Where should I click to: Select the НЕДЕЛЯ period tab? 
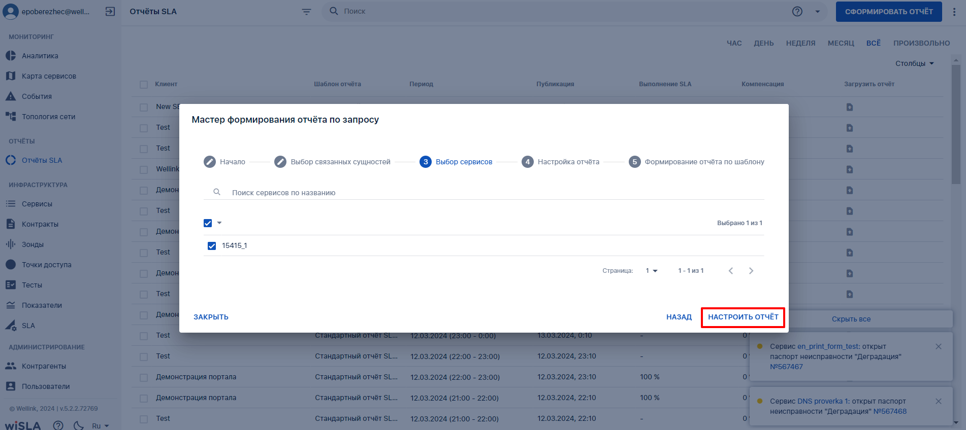click(800, 43)
